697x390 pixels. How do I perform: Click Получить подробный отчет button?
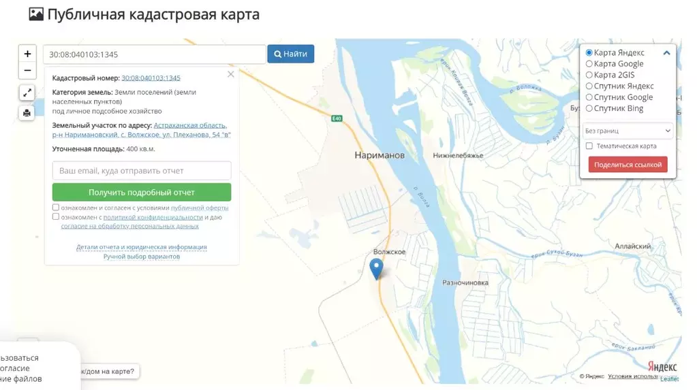click(x=142, y=193)
